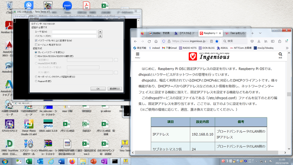Click the disconnect button in SSH dialog
Viewport: 293px width, 165px height.
tap(114, 89)
